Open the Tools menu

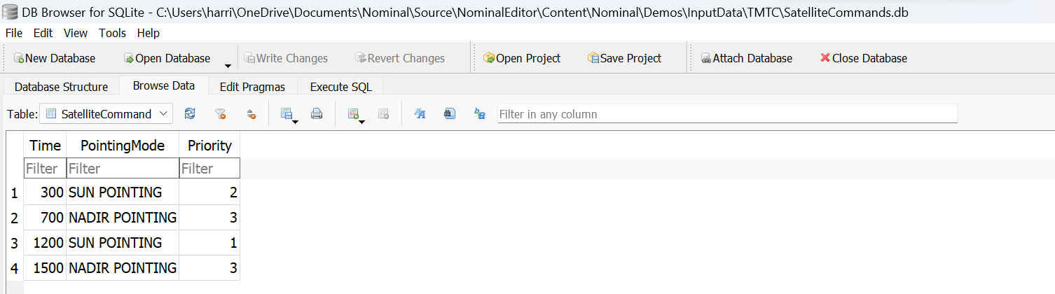pyautogui.click(x=112, y=33)
